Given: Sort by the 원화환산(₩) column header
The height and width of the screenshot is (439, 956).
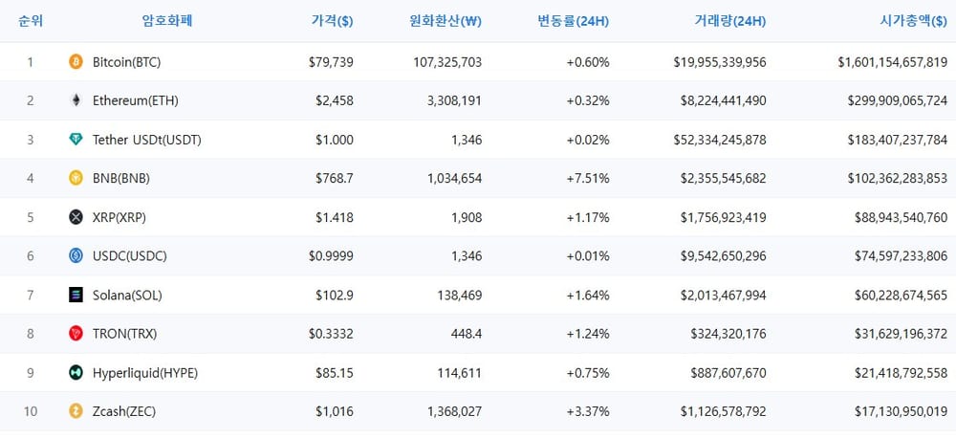Looking at the screenshot, I should (445, 21).
